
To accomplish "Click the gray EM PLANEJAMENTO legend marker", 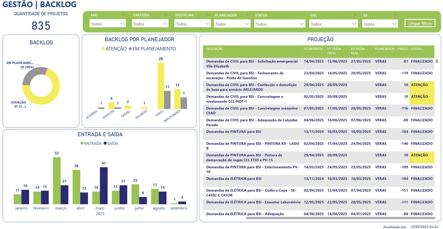I will [130, 49].
